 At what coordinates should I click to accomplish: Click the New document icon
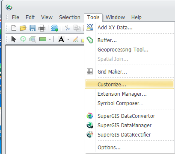14,28
